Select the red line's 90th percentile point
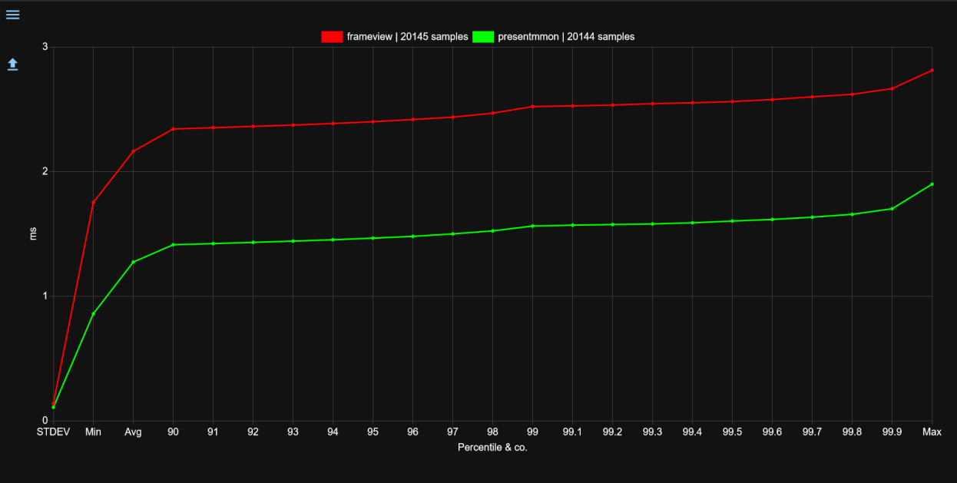Image resolution: width=957 pixels, height=483 pixels. [173, 129]
